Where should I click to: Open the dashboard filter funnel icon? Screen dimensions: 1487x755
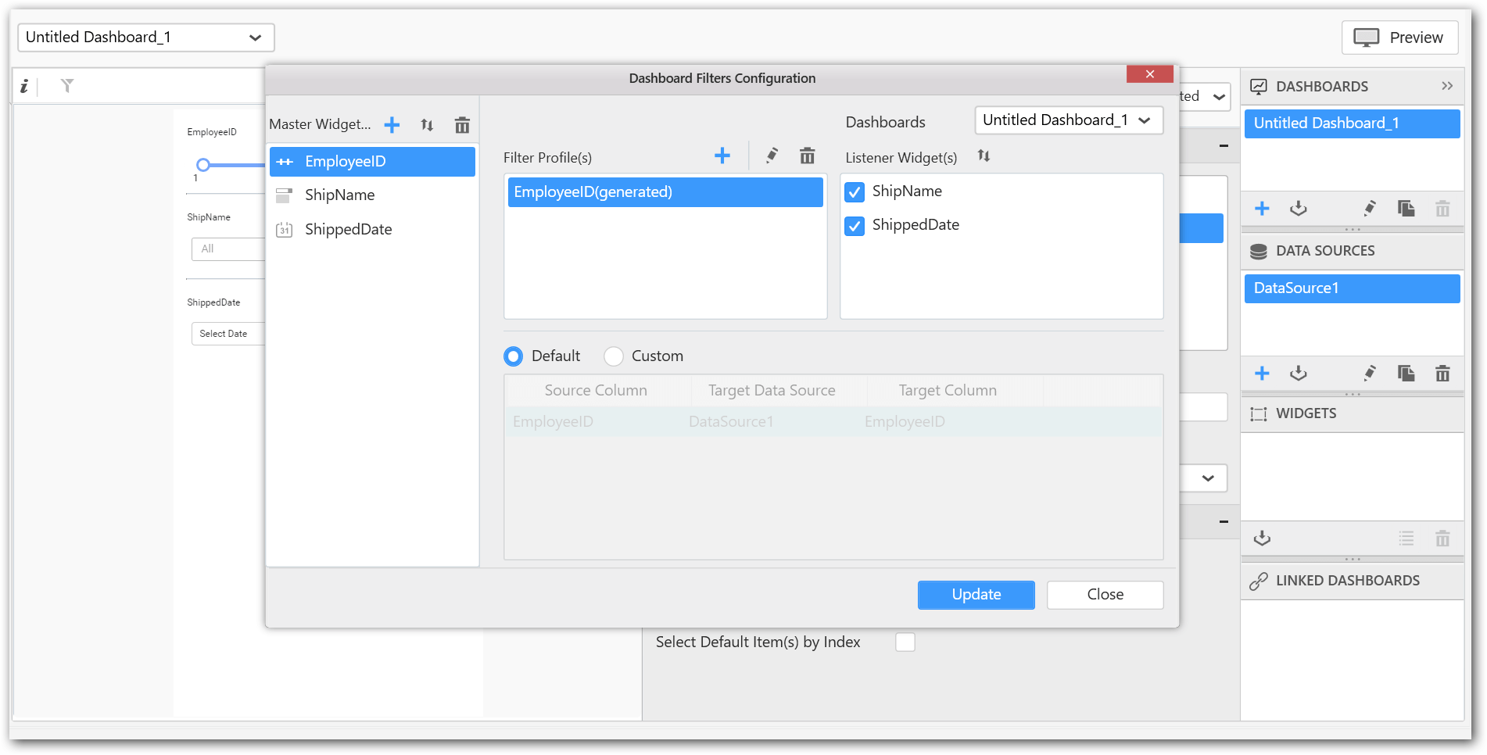pyautogui.click(x=67, y=86)
